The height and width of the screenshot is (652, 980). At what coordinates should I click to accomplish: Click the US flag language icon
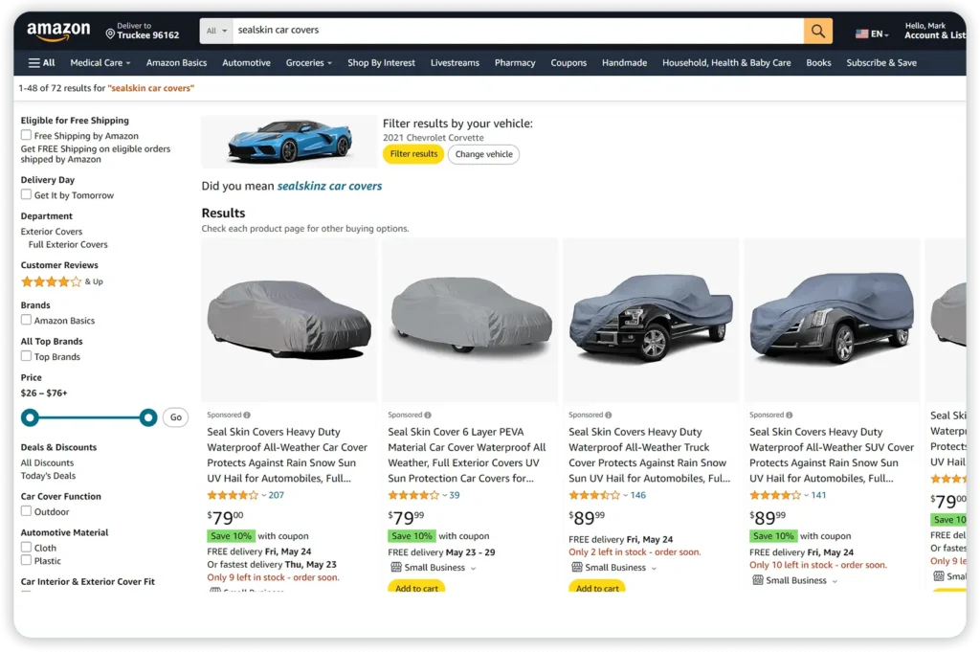point(862,34)
